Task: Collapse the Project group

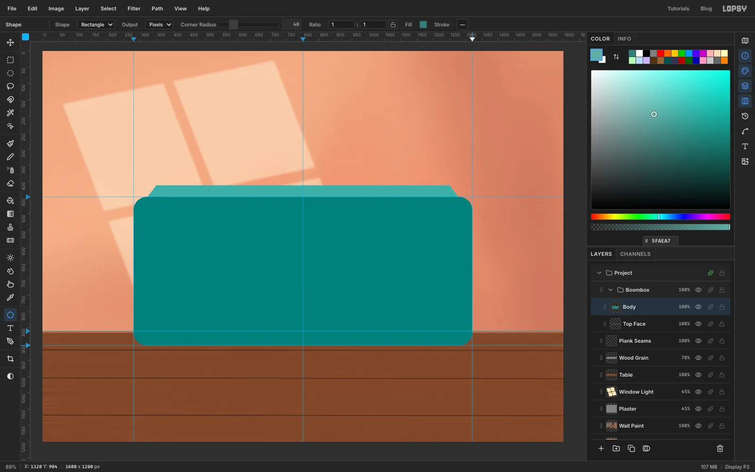Action: (x=599, y=273)
